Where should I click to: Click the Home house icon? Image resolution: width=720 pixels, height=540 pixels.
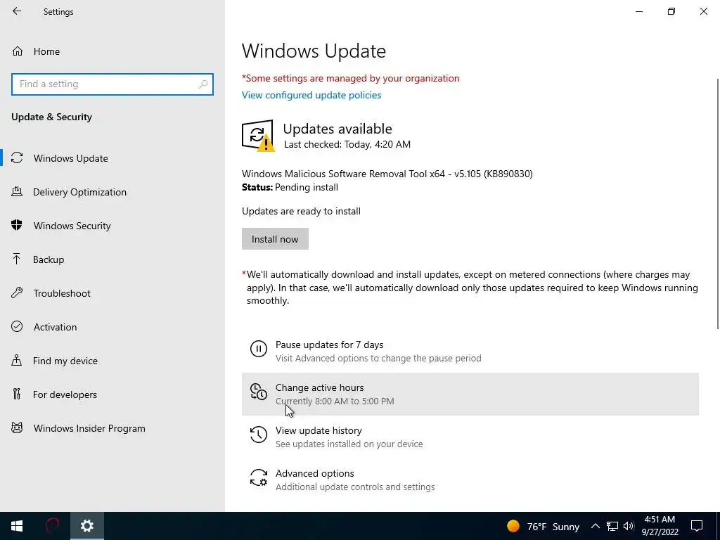pyautogui.click(x=18, y=51)
